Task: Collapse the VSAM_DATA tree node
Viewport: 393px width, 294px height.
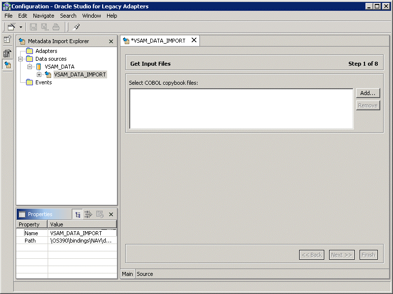Action: (30, 67)
